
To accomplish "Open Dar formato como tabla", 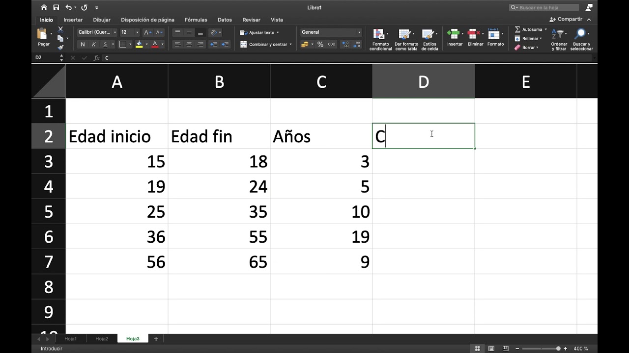I will 406,39.
